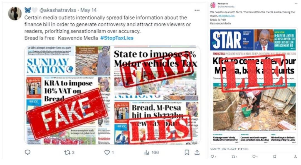Open The Star front page image
Screen dimensions: 301x165
click(x=254, y=86)
